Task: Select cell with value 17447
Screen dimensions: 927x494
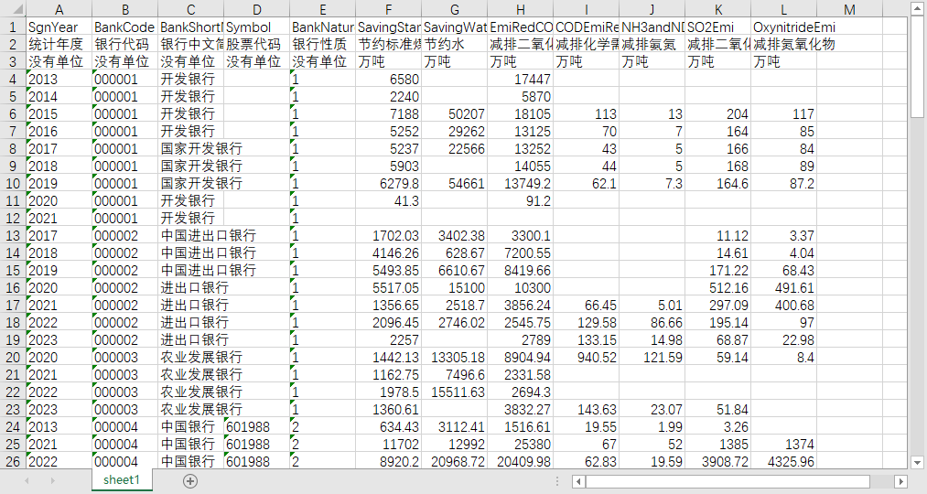Action: (521, 80)
